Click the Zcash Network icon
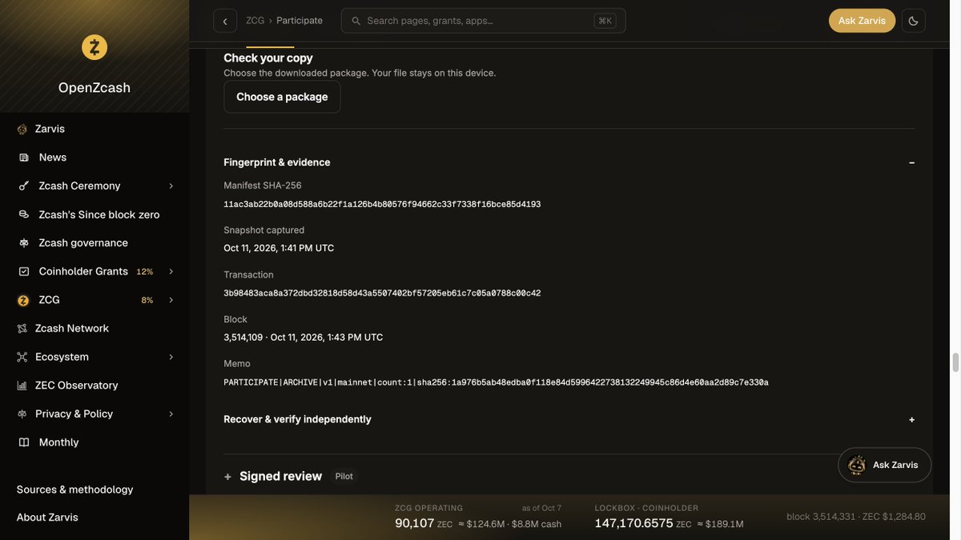The width and height of the screenshot is (961, 540). pyautogui.click(x=22, y=329)
